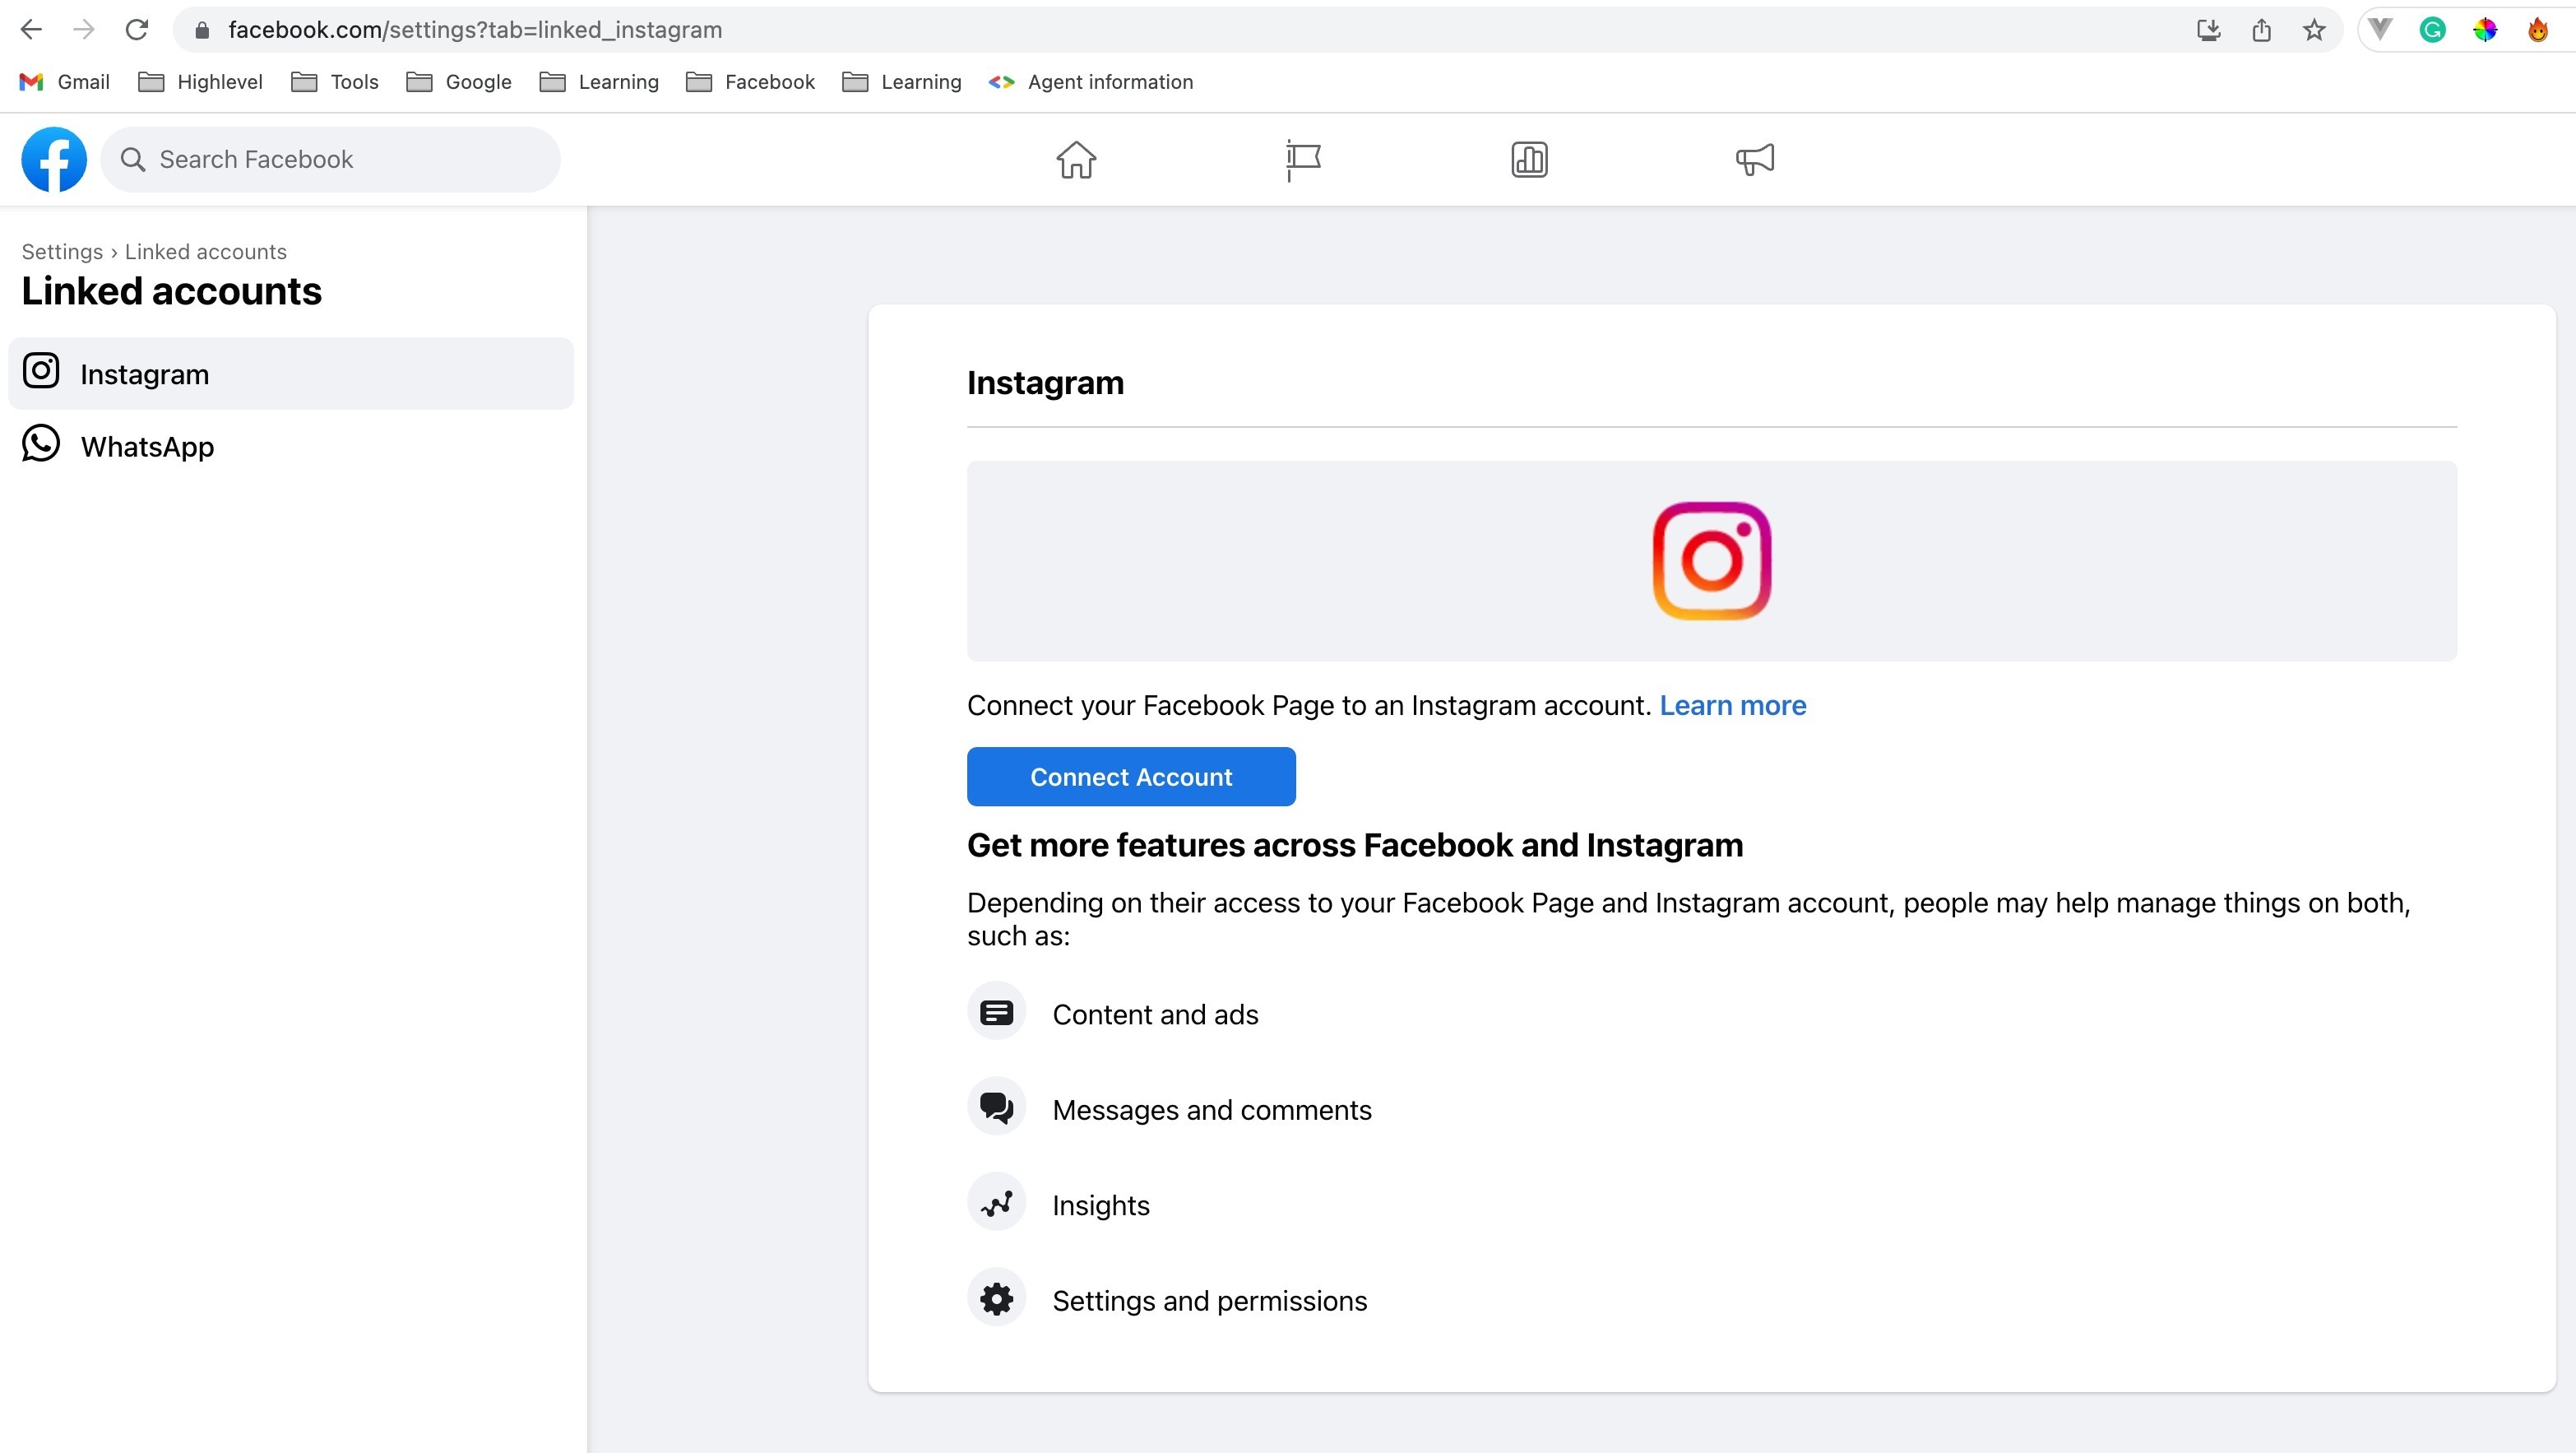This screenshot has height=1453, width=2576.
Task: Open the Highlevel bookmarks folder
Action: [x=201, y=82]
